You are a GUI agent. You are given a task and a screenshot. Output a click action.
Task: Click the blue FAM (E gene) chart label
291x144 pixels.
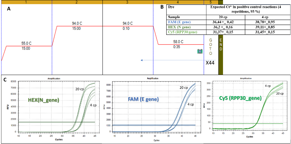[x=143, y=100]
